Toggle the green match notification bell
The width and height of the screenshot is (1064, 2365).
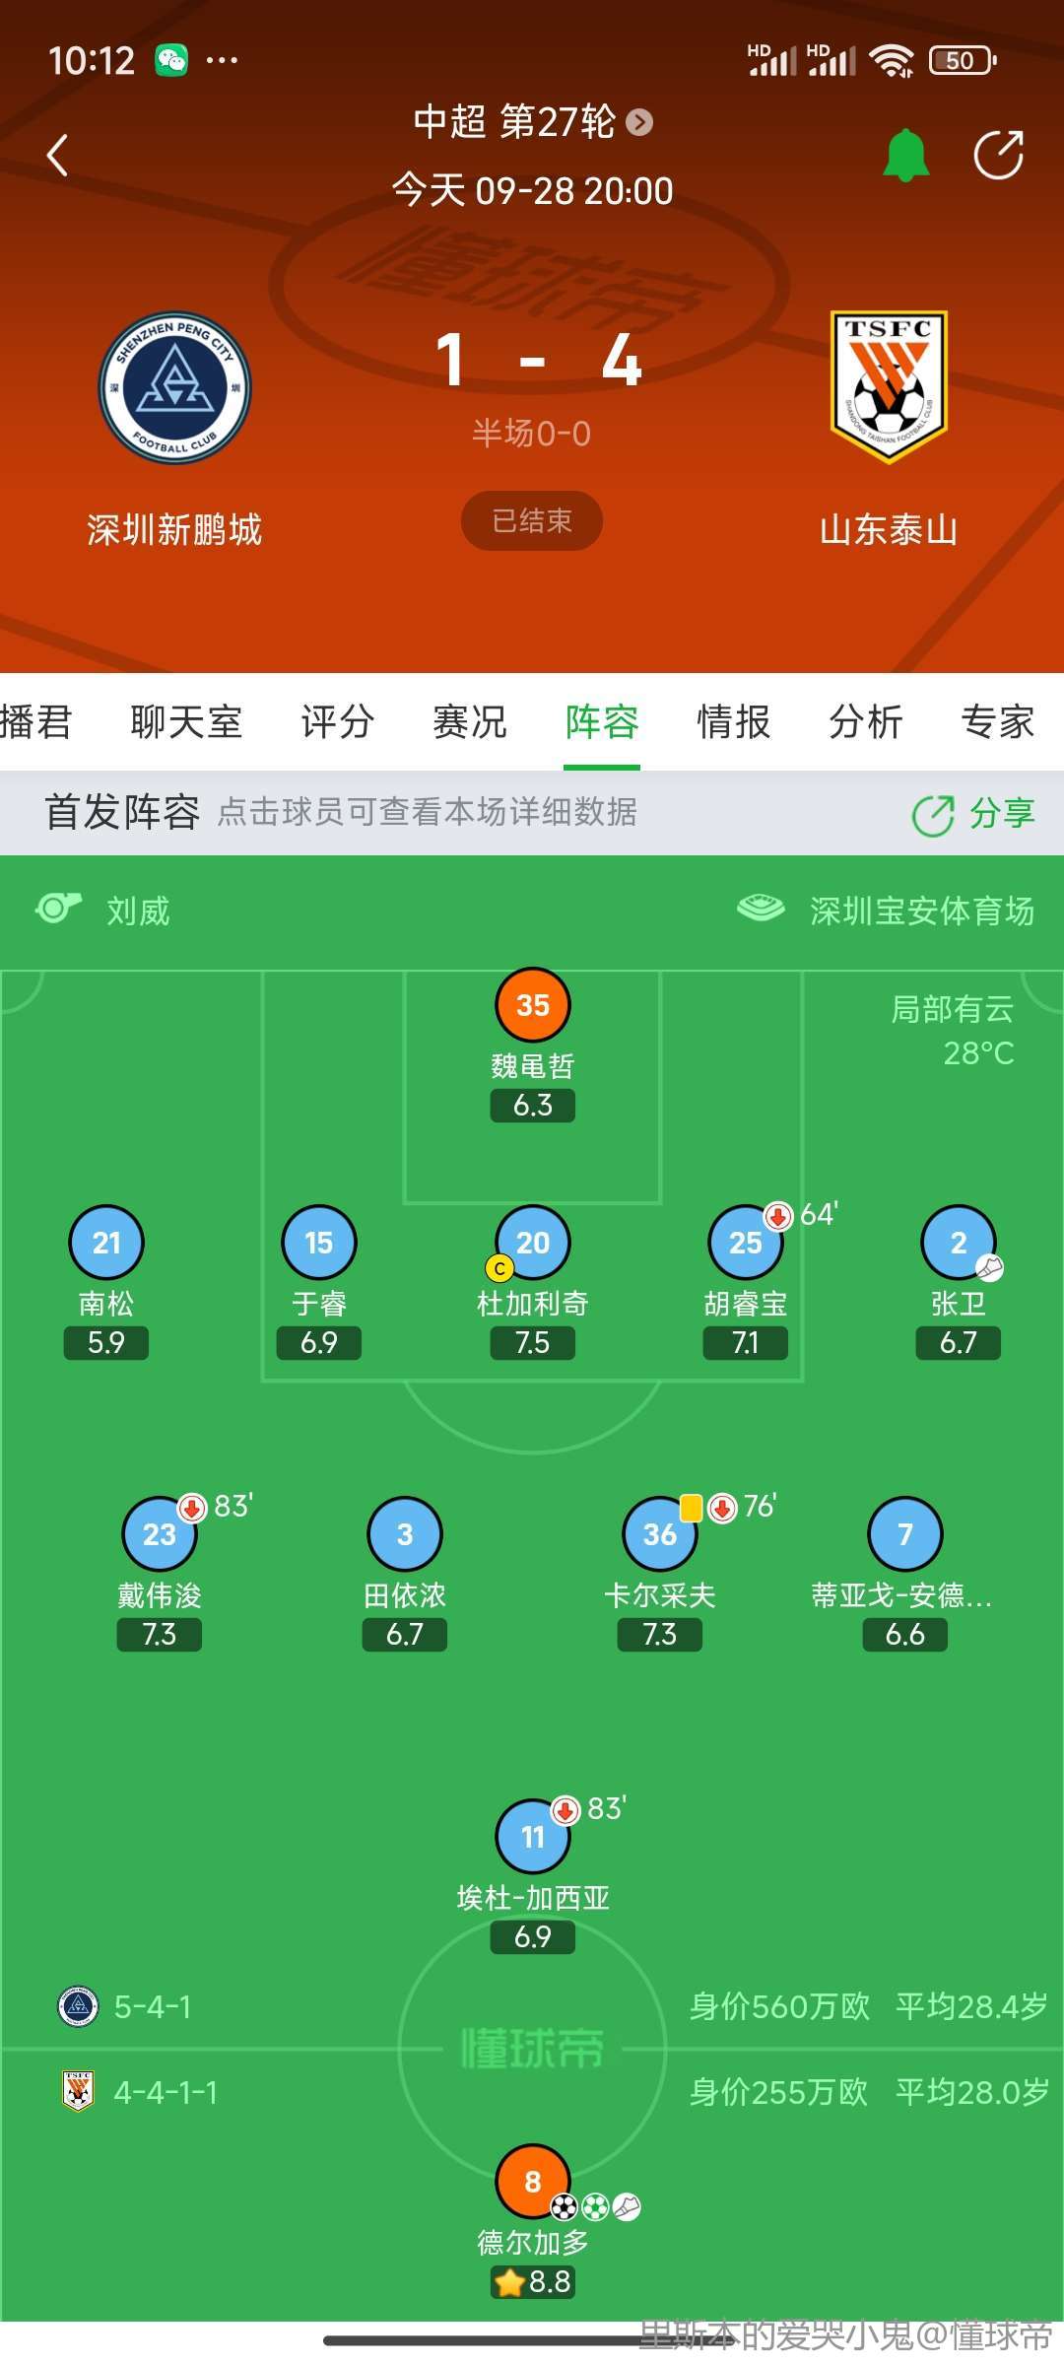tap(905, 155)
